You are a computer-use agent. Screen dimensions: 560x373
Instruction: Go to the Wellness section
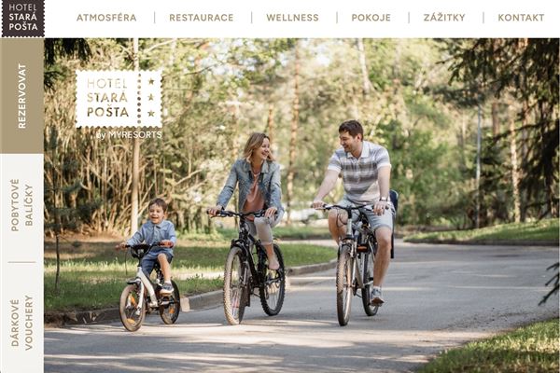pos(292,18)
